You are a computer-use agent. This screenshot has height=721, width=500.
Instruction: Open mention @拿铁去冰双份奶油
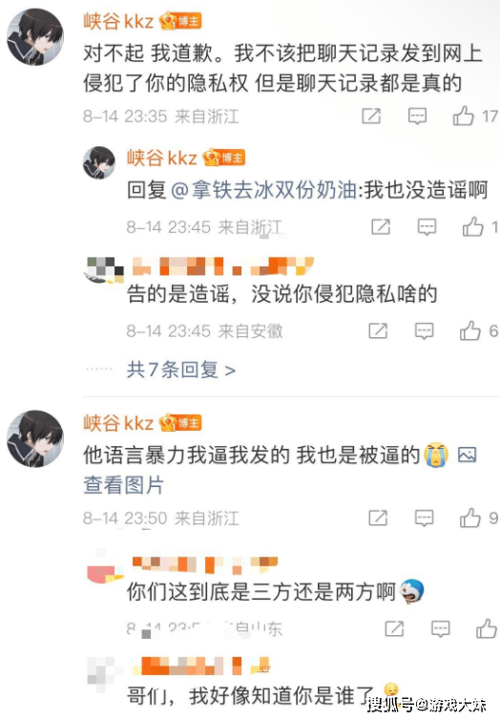tap(264, 190)
